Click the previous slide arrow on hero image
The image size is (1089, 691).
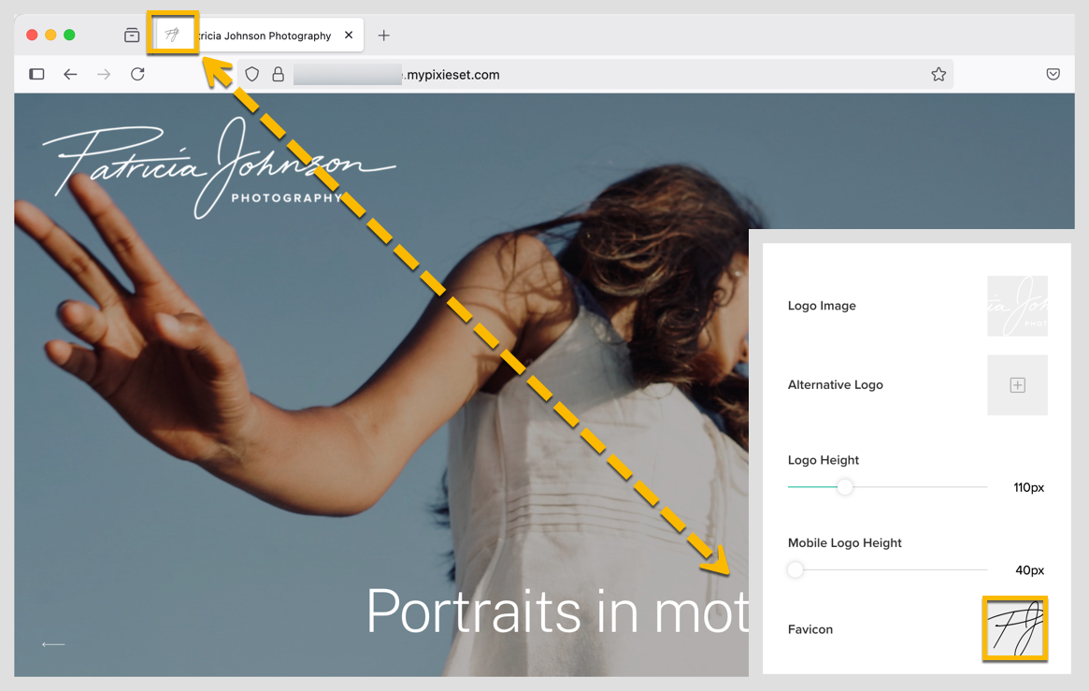coord(53,644)
